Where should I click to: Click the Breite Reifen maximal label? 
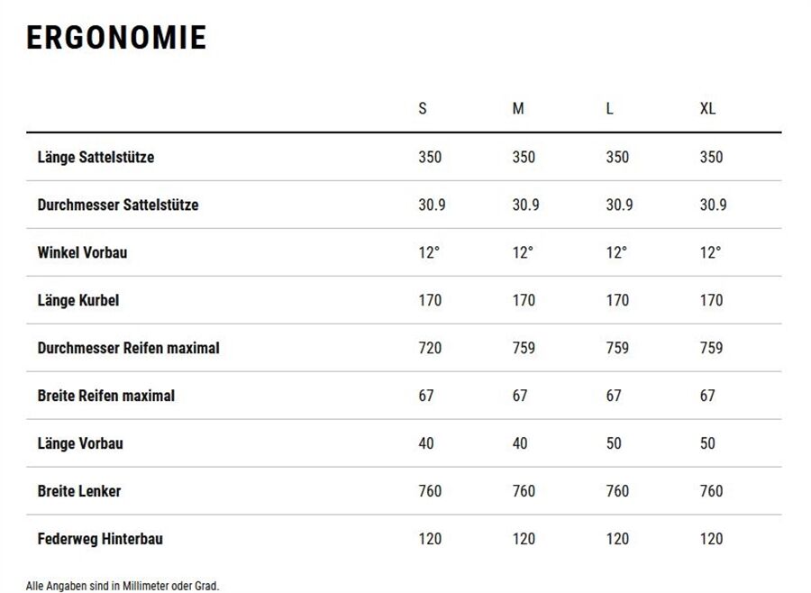[106, 396]
